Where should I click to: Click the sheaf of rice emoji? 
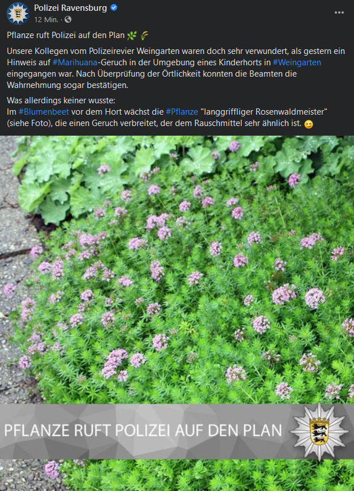[144, 36]
